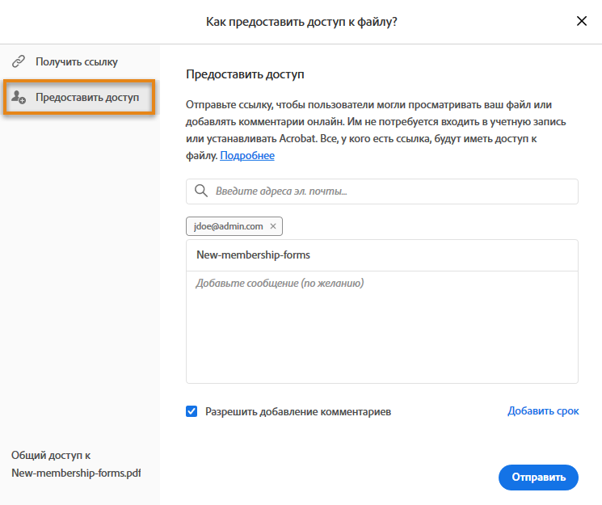Image resolution: width=602 pixels, height=505 pixels.
Task: Click the "Разрешить добавление комментариев" label
Action: [297, 411]
